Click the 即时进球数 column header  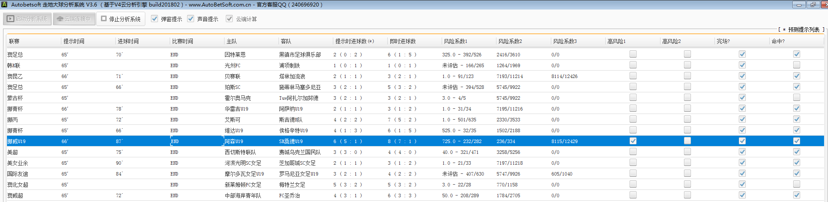click(402, 42)
